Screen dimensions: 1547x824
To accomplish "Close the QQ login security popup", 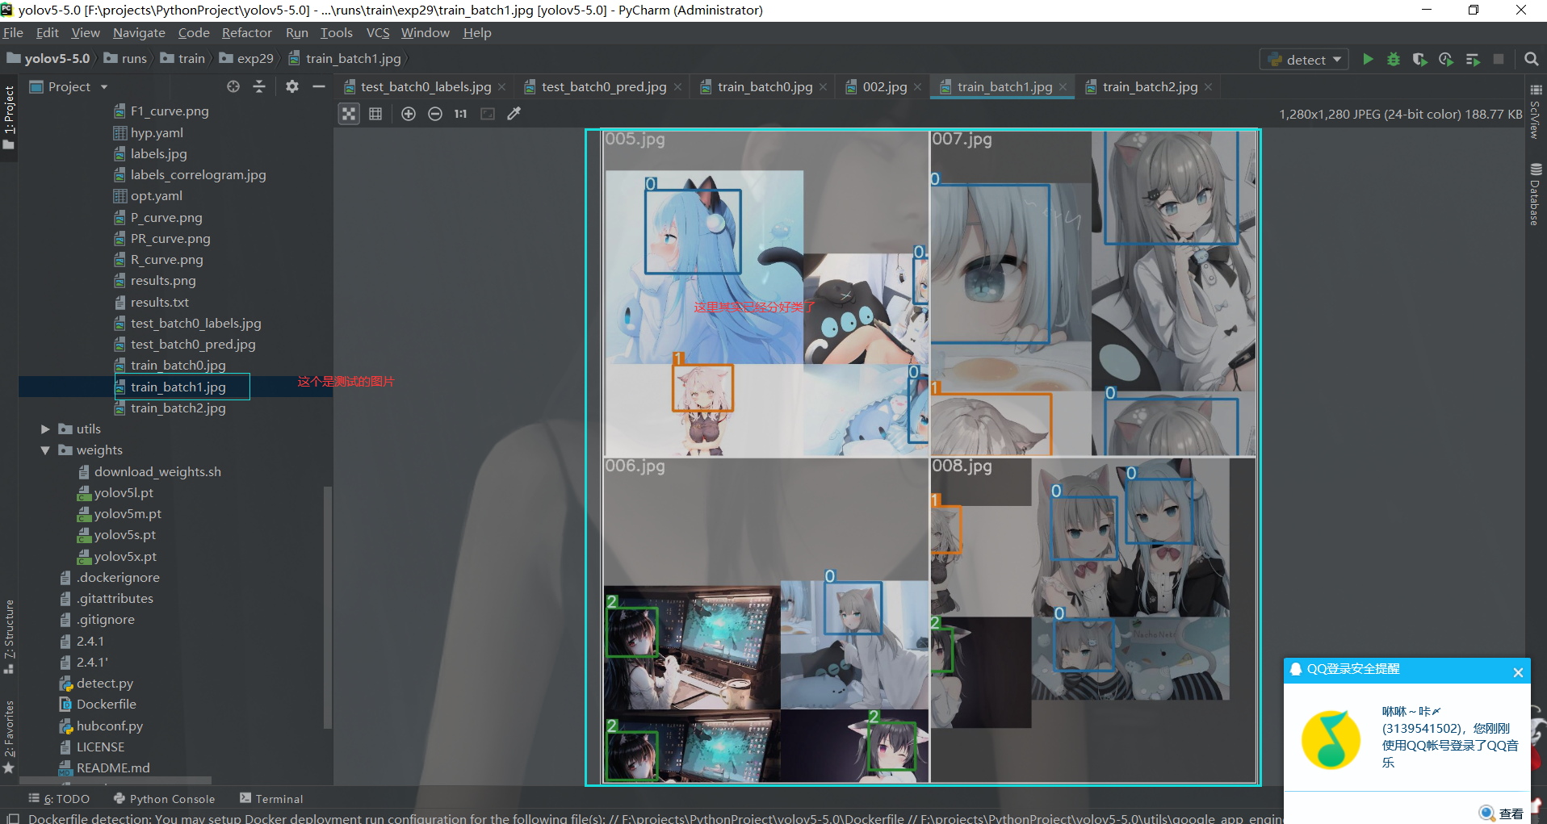I will click(1518, 672).
